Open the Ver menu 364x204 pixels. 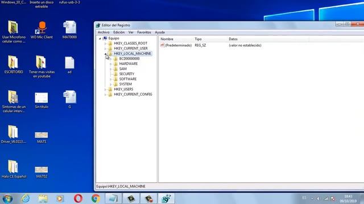click(131, 32)
